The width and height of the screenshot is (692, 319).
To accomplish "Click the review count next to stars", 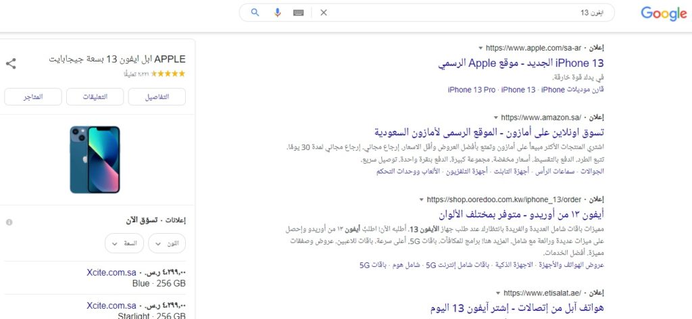I will [x=137, y=74].
